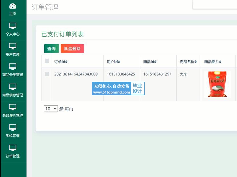Viewport: 237px width, 177px height.
Task: Sort table by 订单id column arrows
Action: [x=66, y=62]
